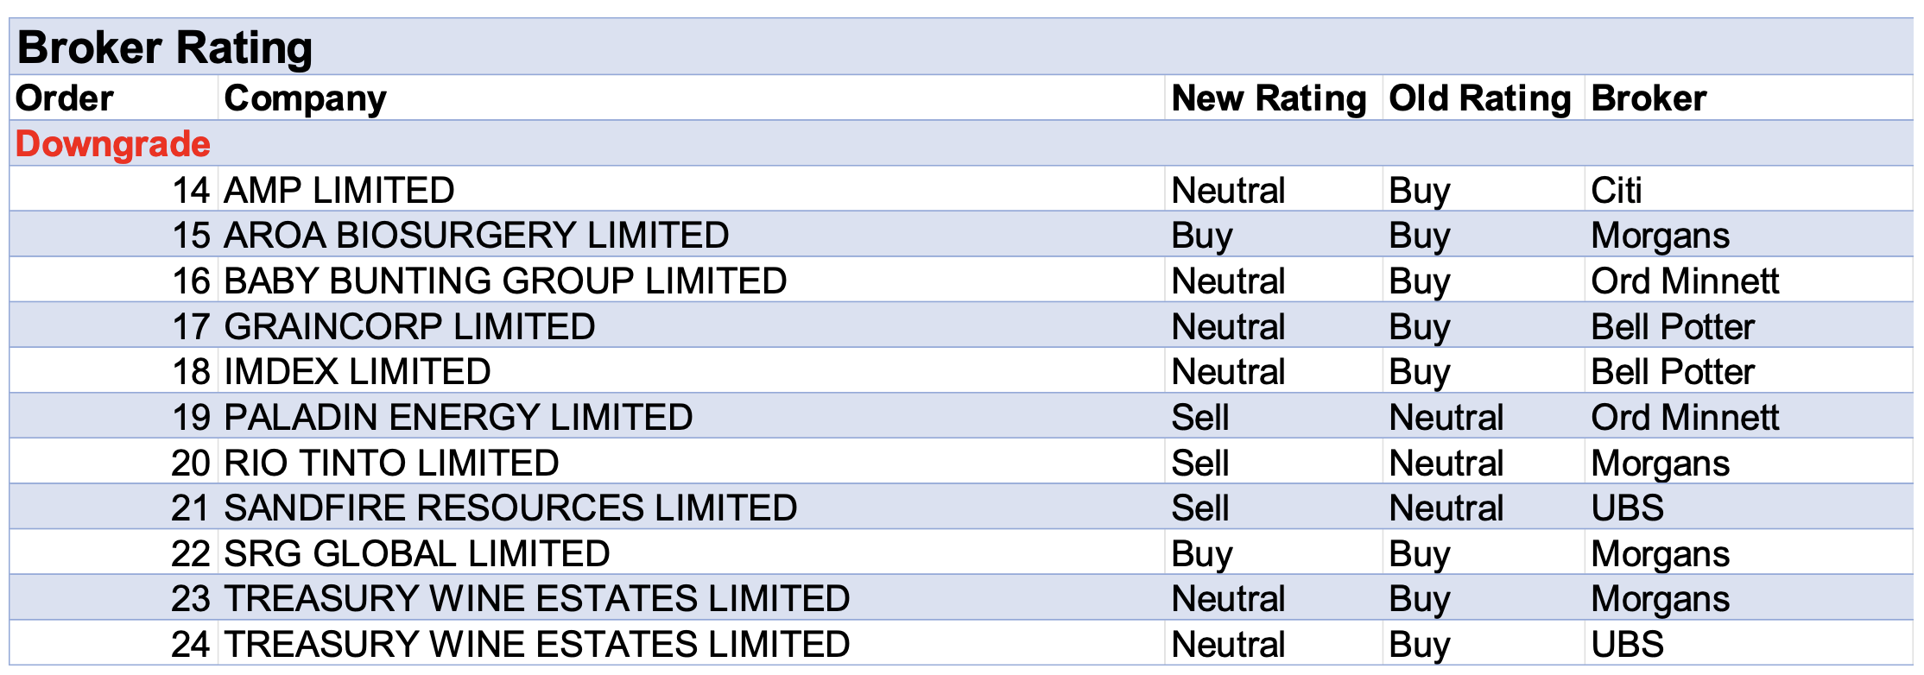Click PALADIN ENERGY LIMITED cell
Screen dimensions: 1924x675
click(458, 418)
